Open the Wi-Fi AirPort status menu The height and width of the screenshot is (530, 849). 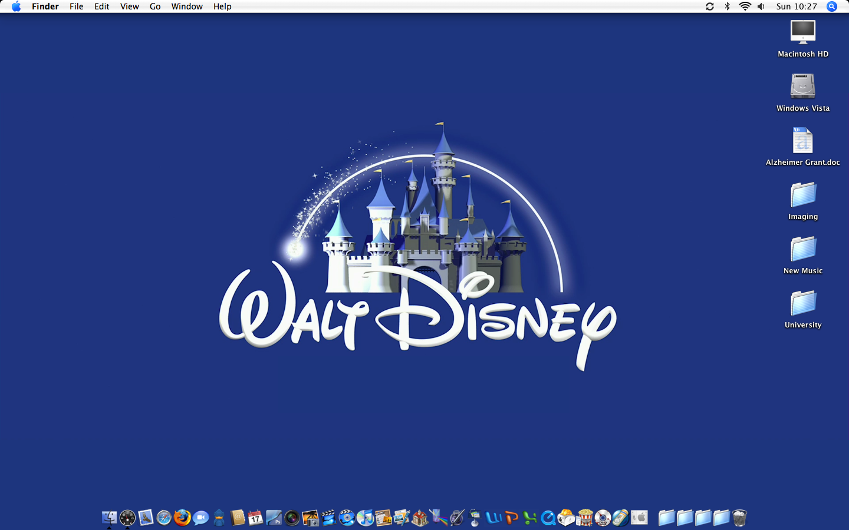[745, 6]
